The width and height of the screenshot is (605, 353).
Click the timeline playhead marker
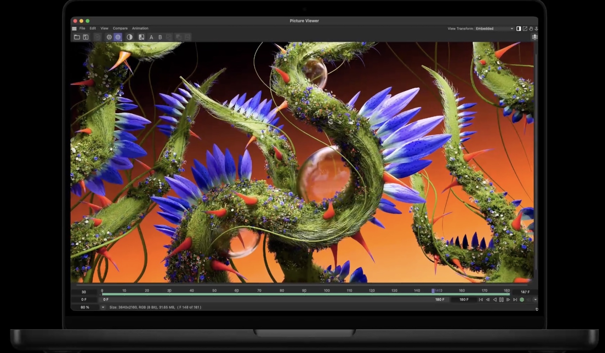click(x=433, y=291)
